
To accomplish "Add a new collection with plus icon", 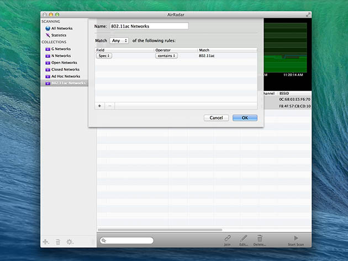I will [x=46, y=242].
